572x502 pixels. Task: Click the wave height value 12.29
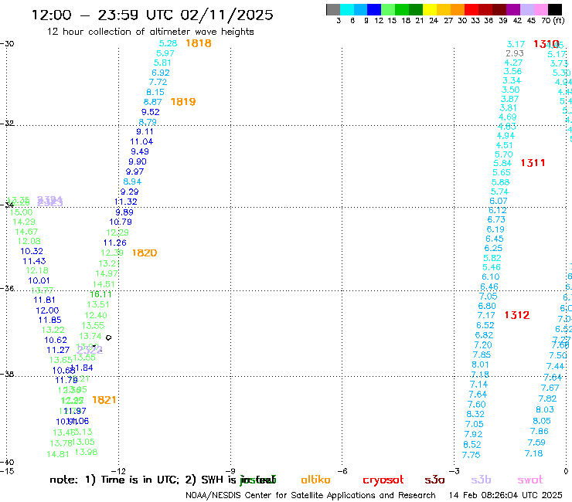click(x=117, y=232)
